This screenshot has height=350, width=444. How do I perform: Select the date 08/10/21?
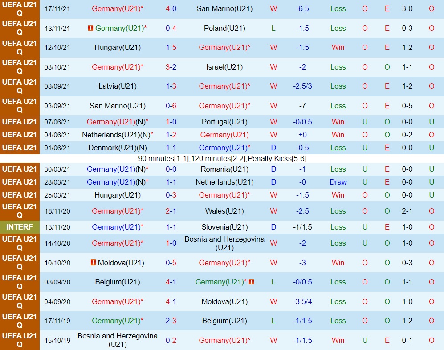point(57,67)
